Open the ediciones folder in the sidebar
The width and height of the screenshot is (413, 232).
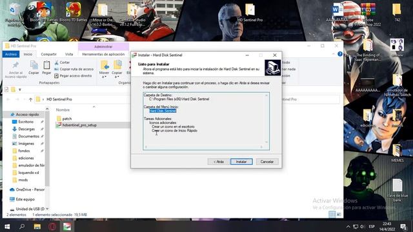(26, 158)
